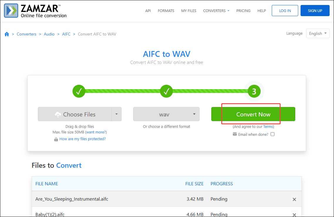Go to My Files
The image size is (334, 217).
coord(189,11)
